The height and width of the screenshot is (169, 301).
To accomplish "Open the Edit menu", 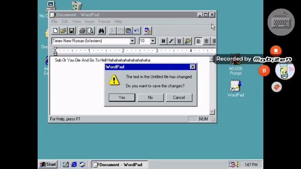I will click(x=65, y=22).
